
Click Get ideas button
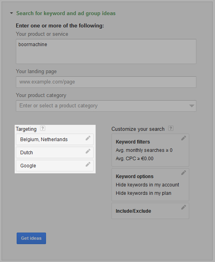coord(31,238)
